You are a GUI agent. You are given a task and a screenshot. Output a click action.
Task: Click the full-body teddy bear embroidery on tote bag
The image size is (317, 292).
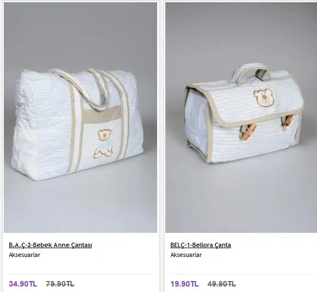[x=103, y=144]
